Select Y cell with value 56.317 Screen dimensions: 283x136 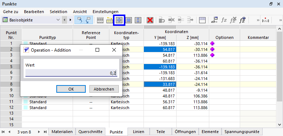pos(160,102)
